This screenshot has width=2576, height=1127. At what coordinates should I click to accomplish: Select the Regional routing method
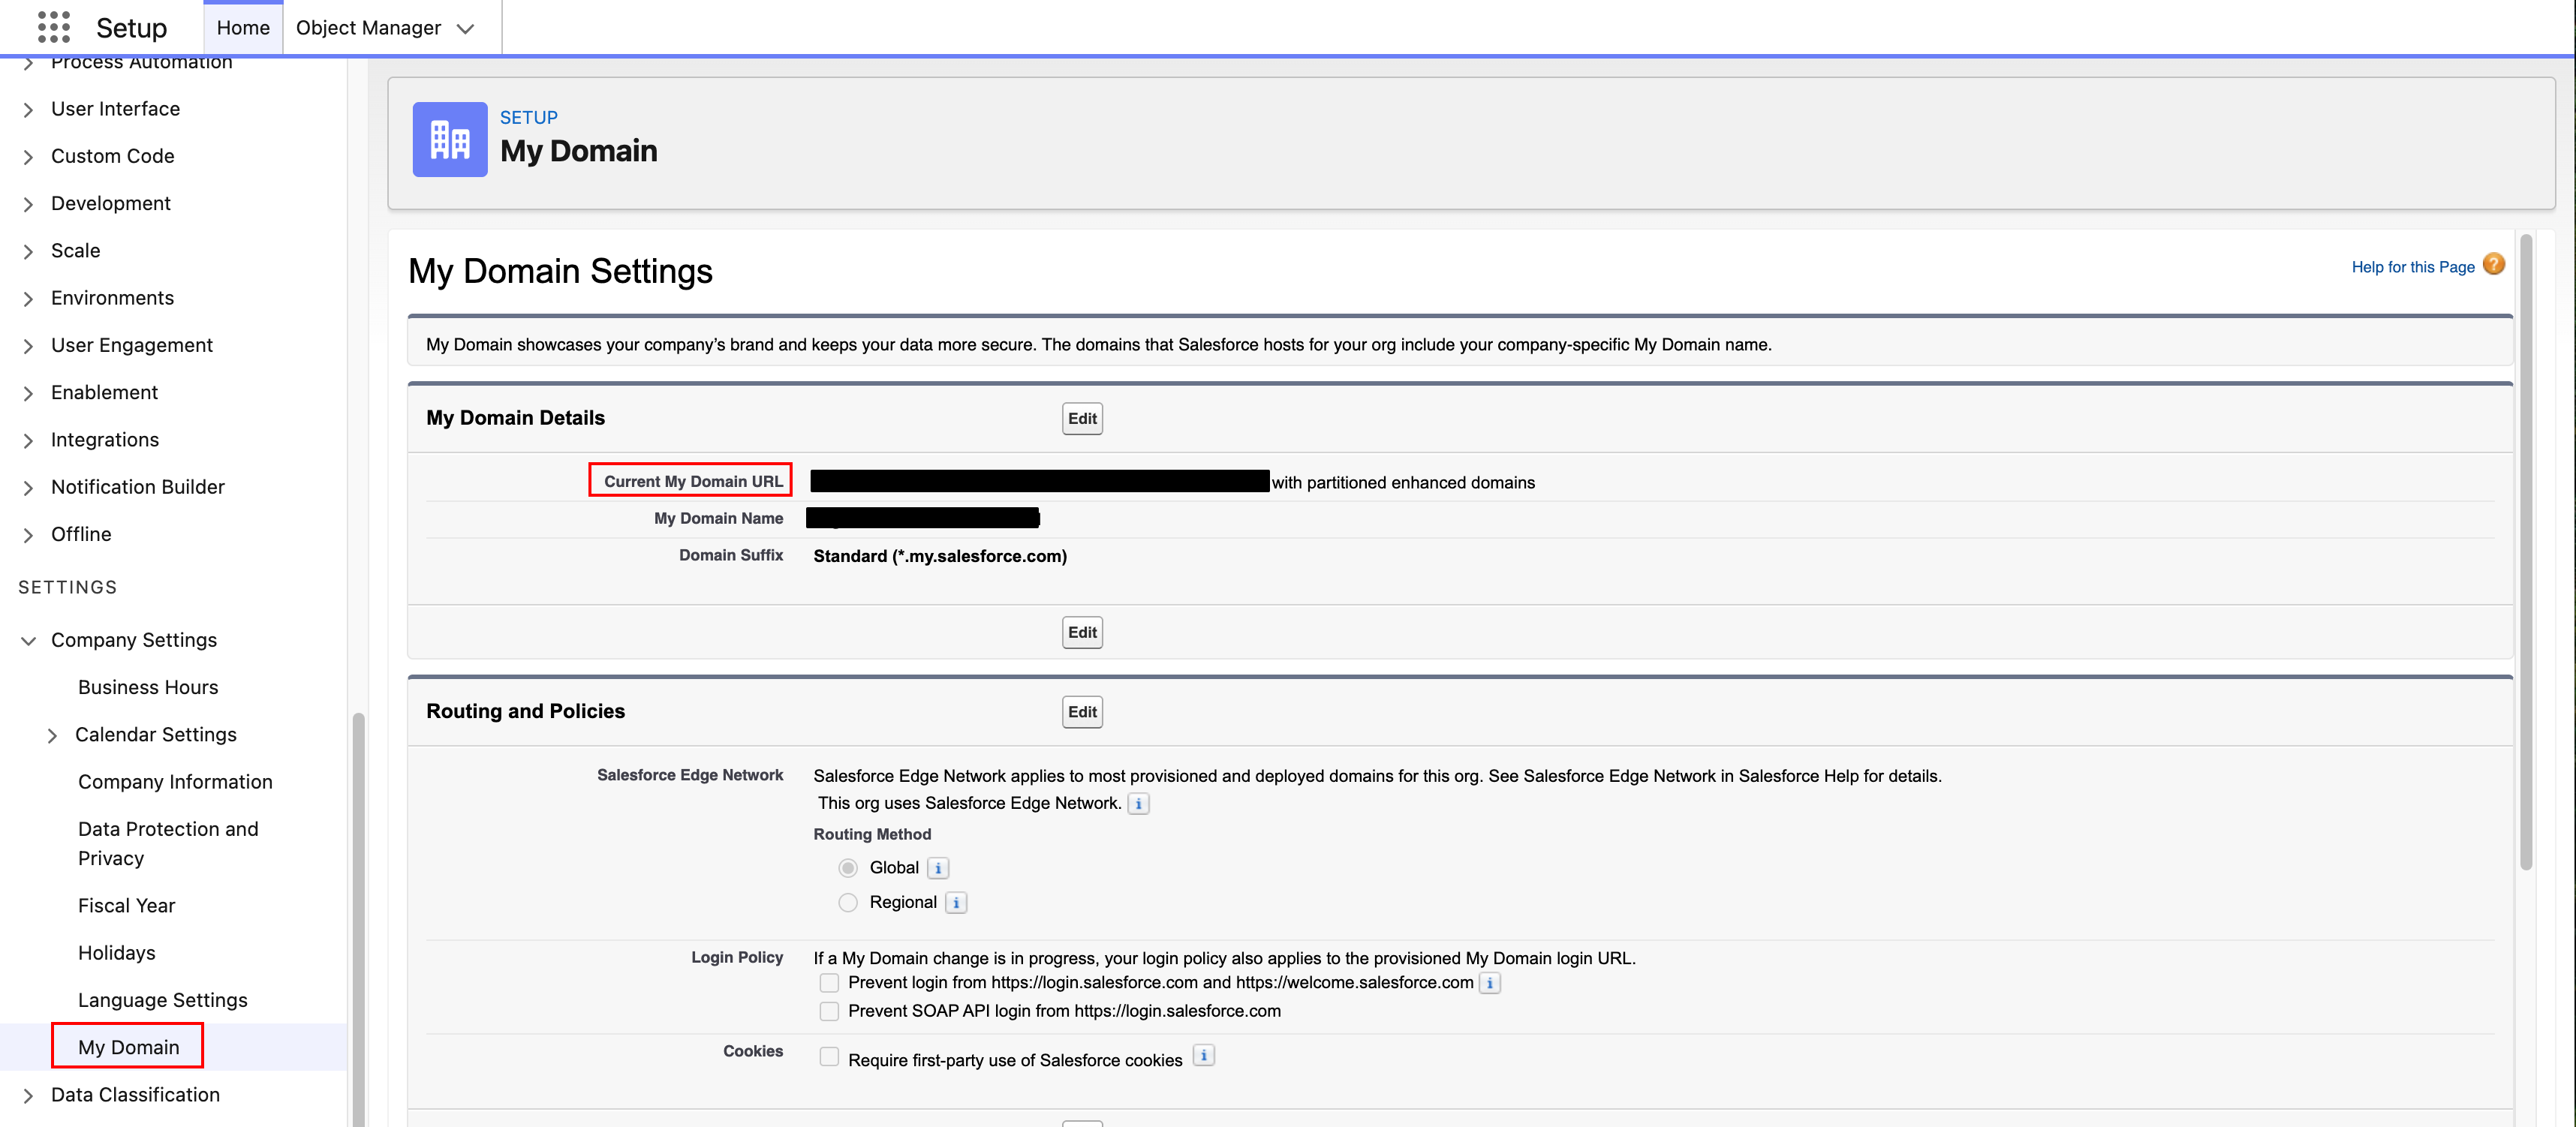pos(848,902)
